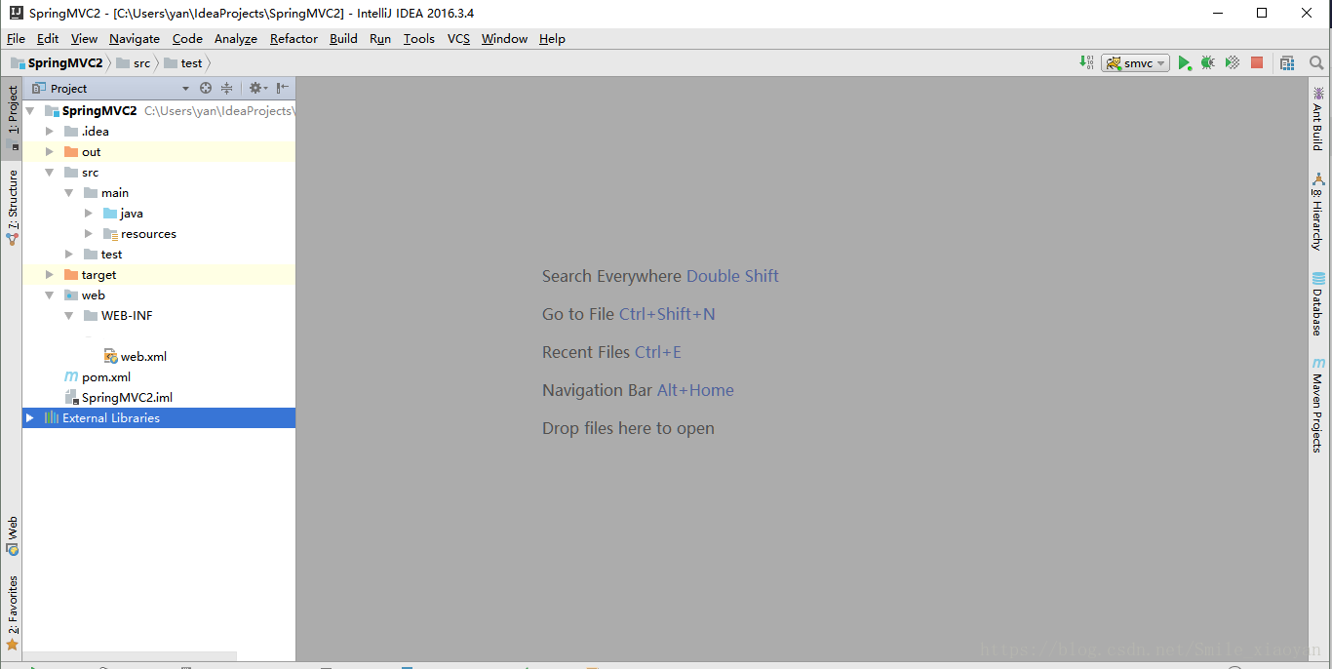1332x669 pixels.
Task: Expand External Libraries node arrow
Action: click(30, 417)
